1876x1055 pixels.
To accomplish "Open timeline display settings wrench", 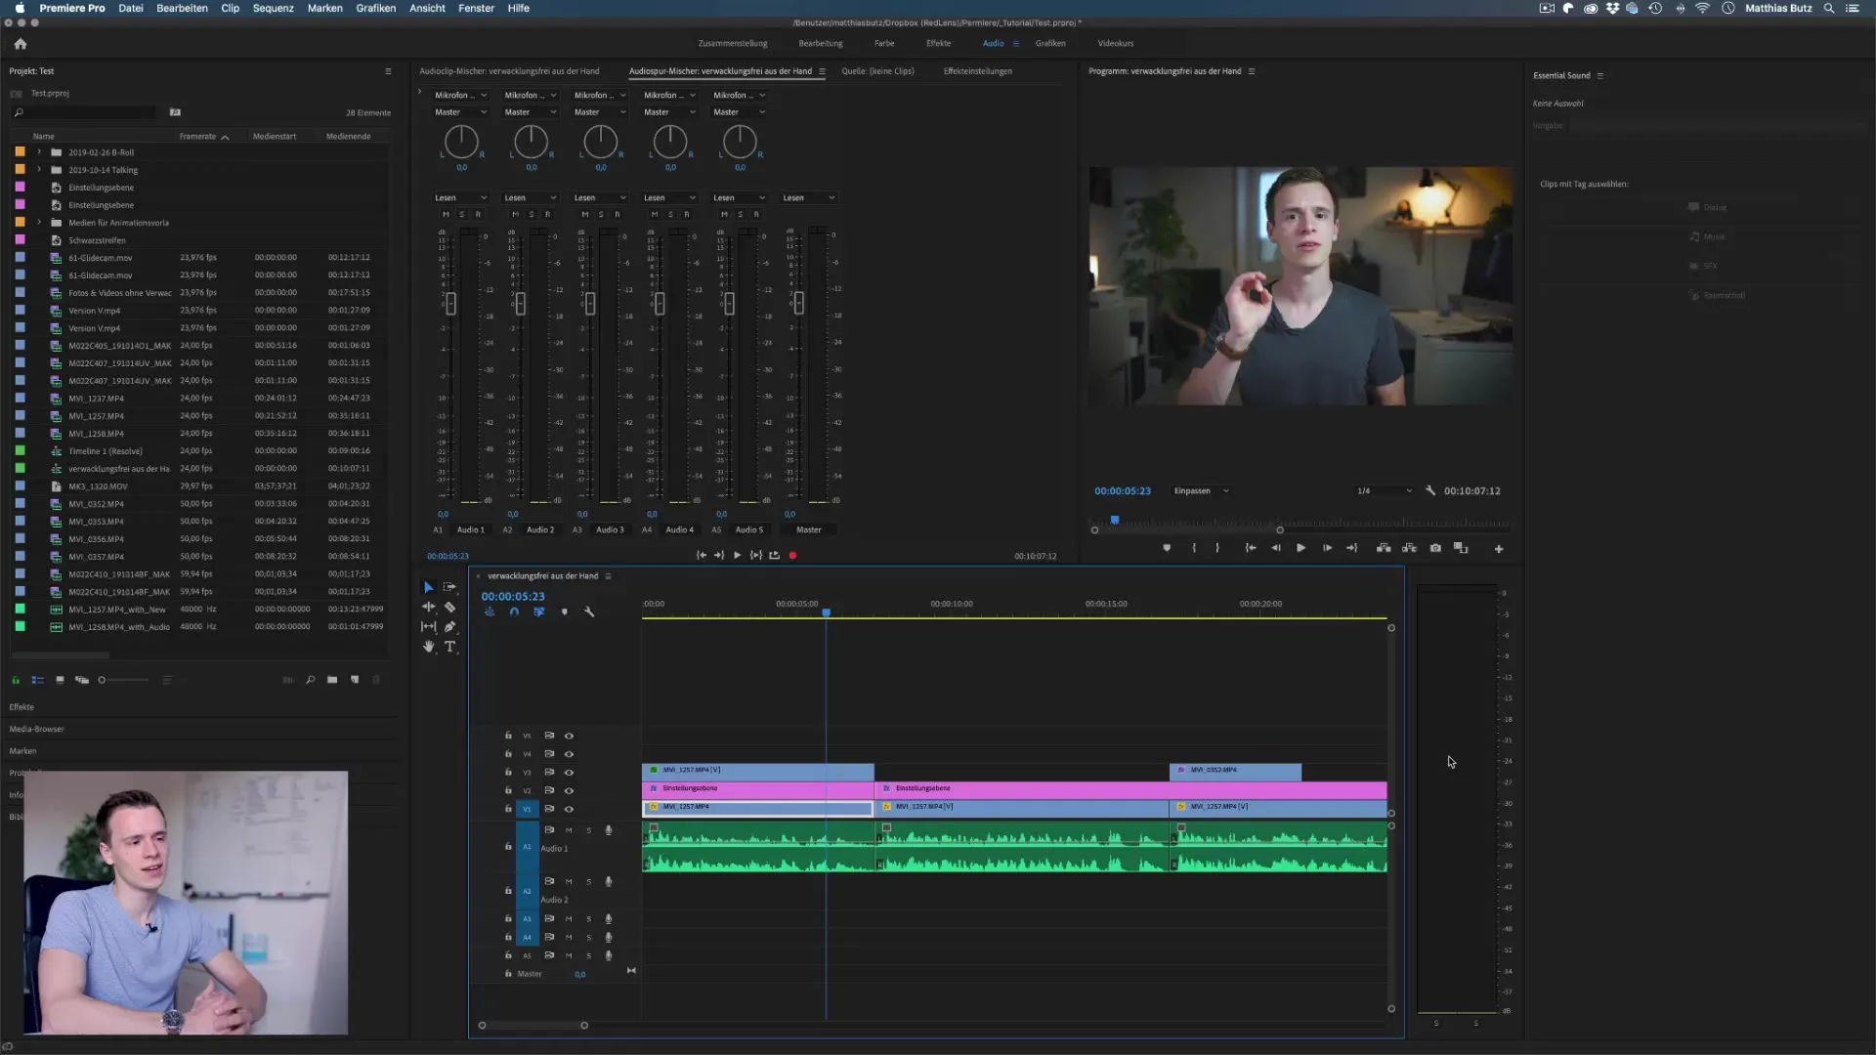I will point(589,612).
